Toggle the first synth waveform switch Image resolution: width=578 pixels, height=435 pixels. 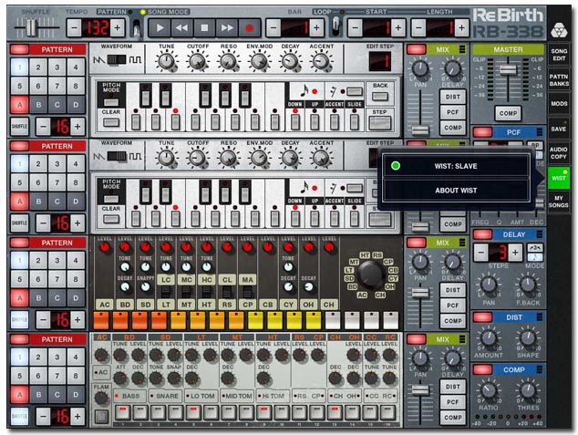pyautogui.click(x=117, y=59)
